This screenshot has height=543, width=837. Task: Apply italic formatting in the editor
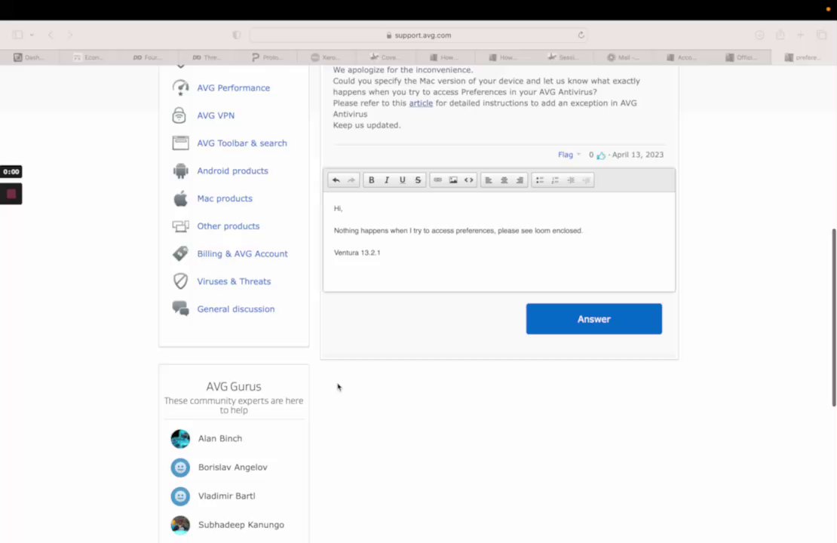(x=387, y=180)
